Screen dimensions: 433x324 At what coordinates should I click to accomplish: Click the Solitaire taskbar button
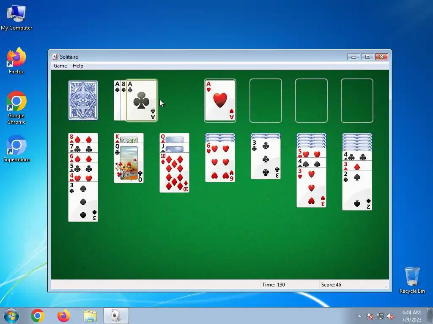pyautogui.click(x=116, y=316)
